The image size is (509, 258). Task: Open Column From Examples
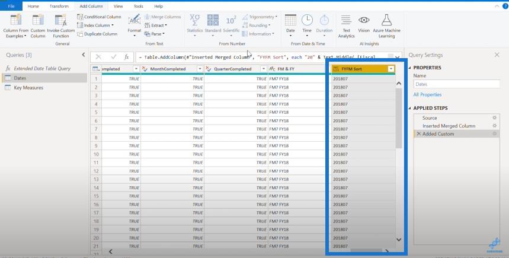16,26
